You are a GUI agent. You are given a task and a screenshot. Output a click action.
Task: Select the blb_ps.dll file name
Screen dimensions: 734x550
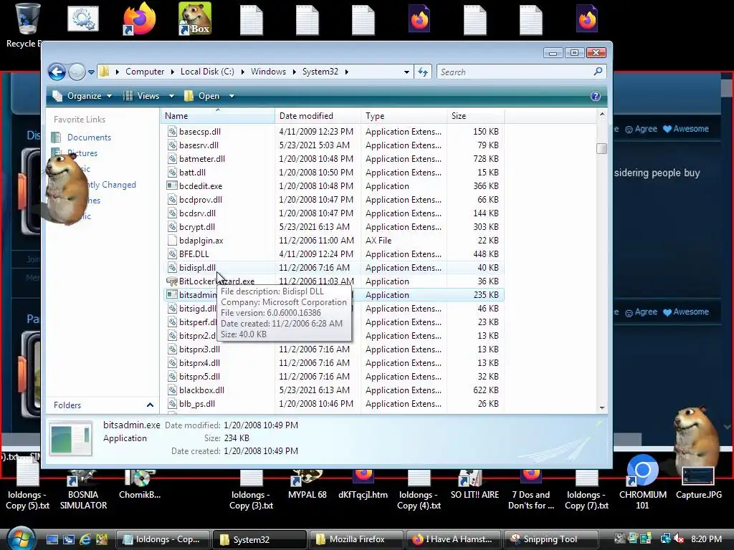pos(197,404)
